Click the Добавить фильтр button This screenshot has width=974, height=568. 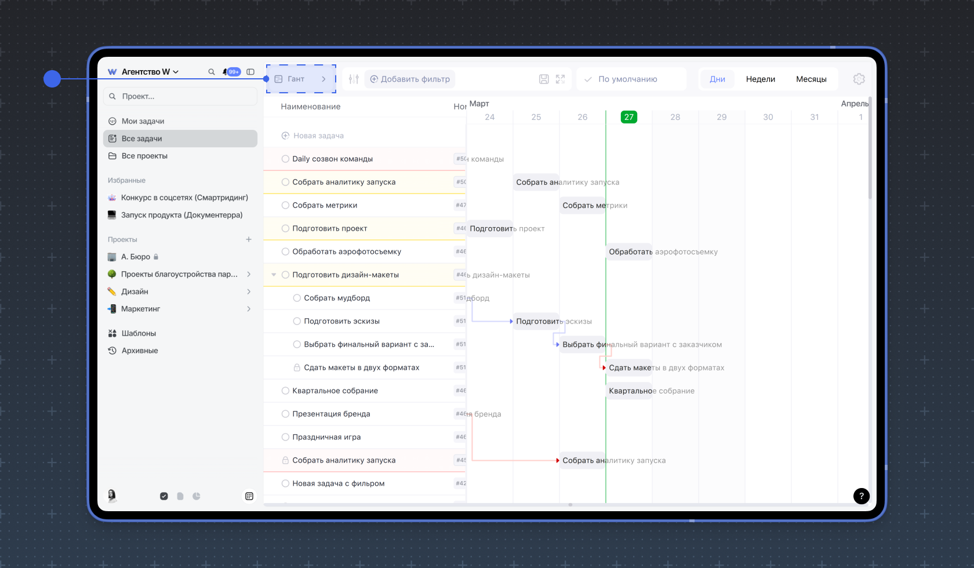[x=410, y=79]
